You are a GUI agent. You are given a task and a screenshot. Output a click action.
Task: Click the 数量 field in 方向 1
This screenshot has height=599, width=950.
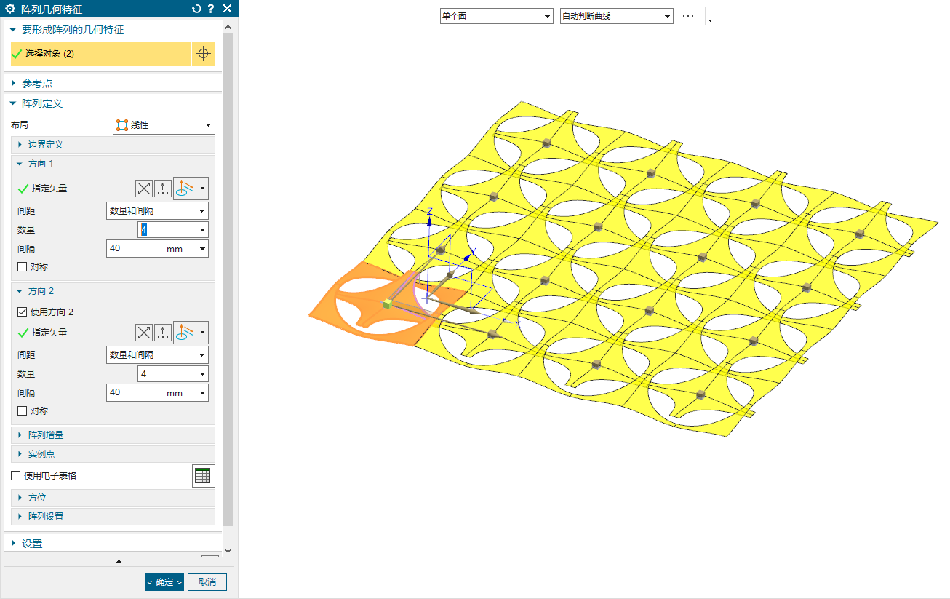pos(173,230)
